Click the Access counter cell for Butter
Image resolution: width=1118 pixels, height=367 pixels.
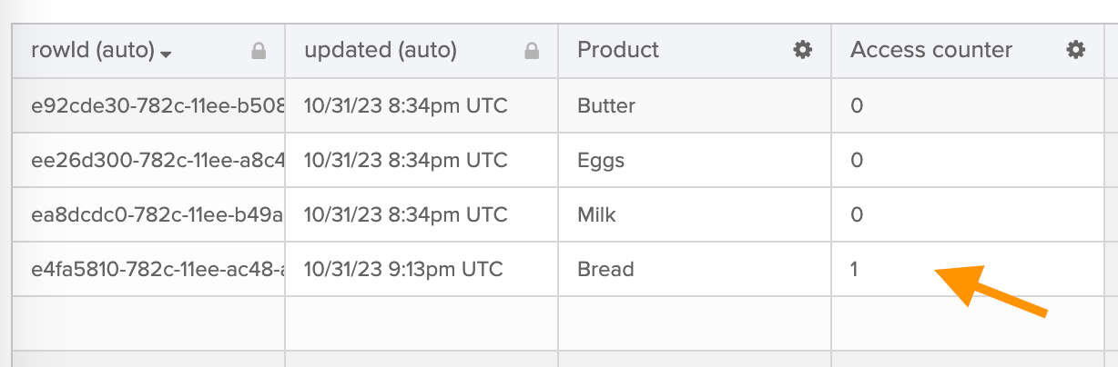tap(857, 105)
